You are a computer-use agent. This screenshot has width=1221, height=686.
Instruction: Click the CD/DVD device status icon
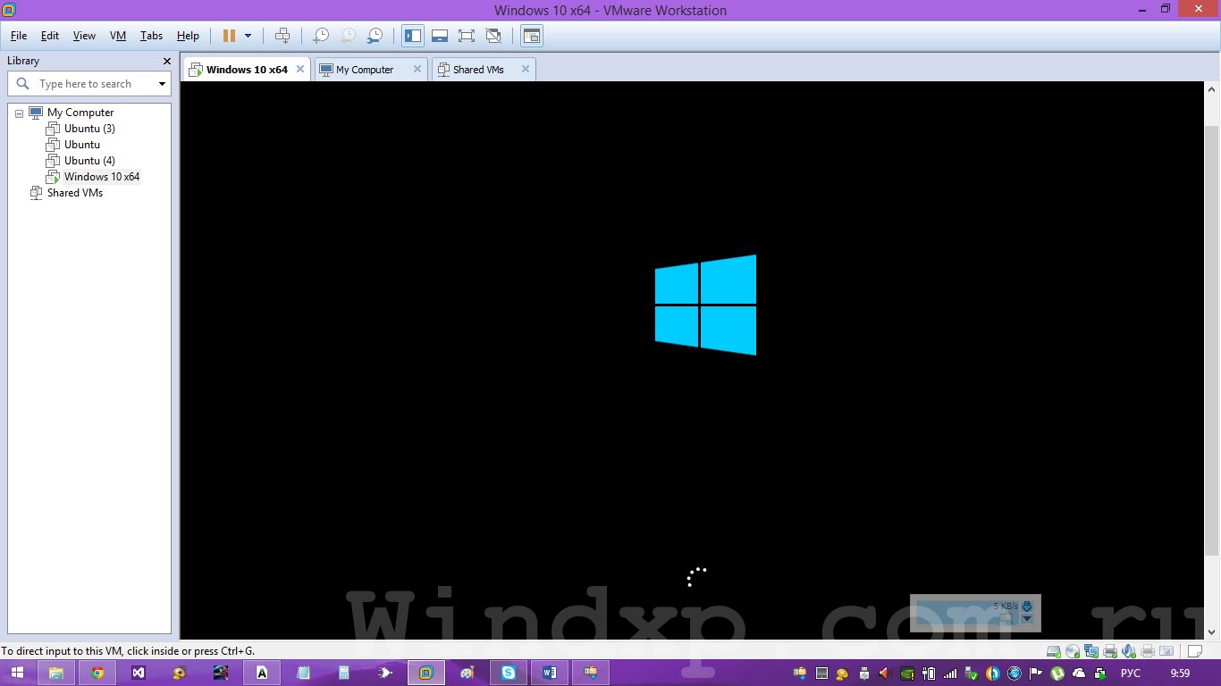coord(1072,651)
